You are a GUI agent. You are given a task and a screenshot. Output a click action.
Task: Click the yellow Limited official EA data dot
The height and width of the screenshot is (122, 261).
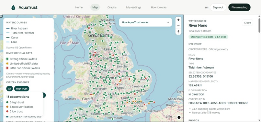(7, 63)
